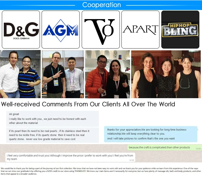Open photo with orange jacket thumbs up
202x181 pixels.
[x=107, y=74]
